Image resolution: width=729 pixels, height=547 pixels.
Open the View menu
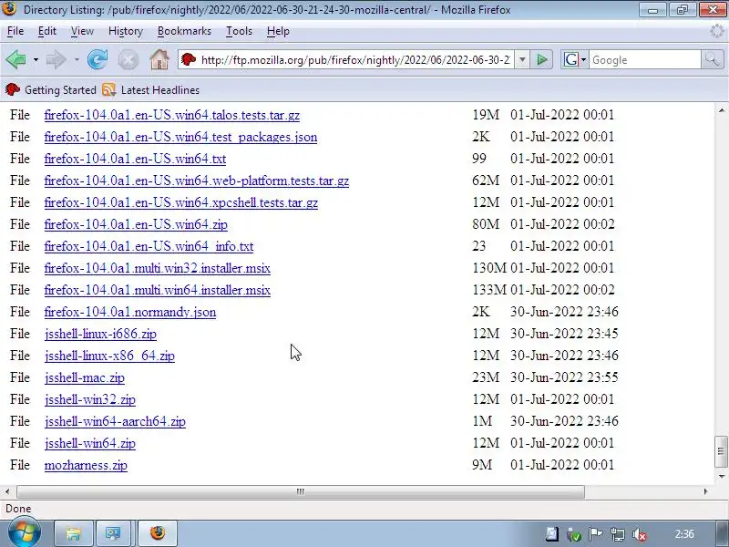pos(82,31)
